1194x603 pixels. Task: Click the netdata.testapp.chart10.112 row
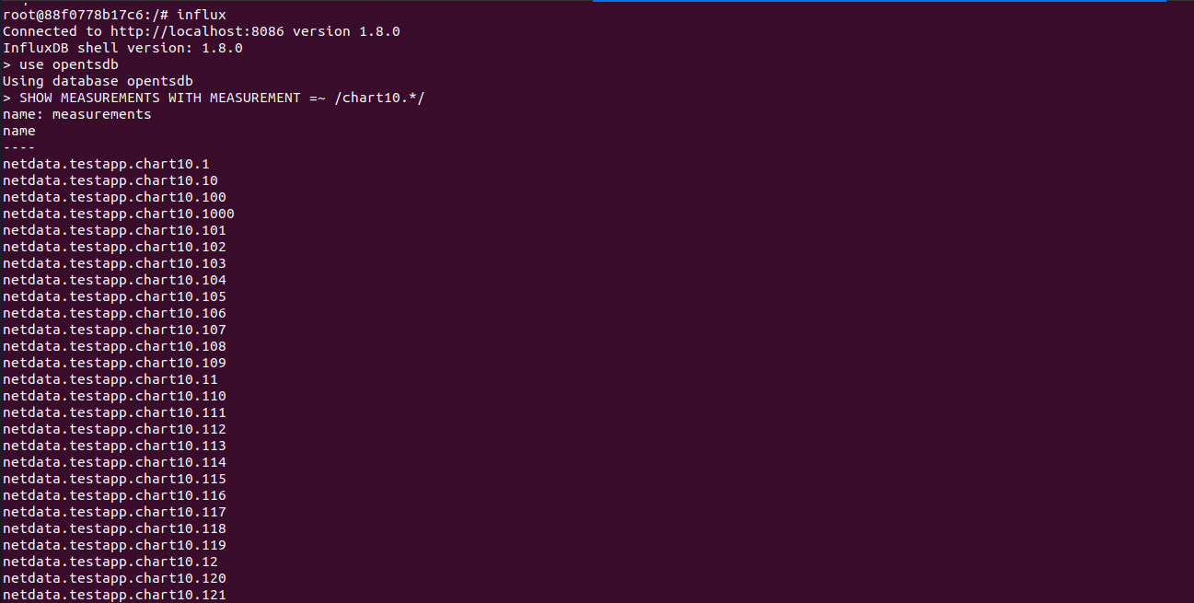(114, 429)
